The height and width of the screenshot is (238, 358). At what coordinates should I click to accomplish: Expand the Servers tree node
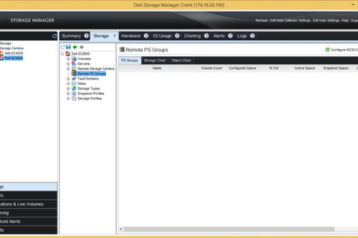(x=68, y=63)
